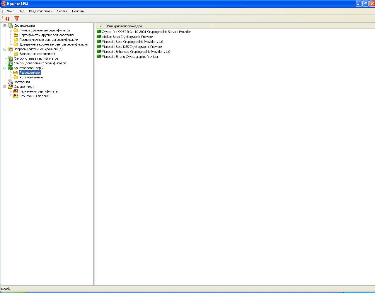Open the Файл menu
Screen dimensions: 375x293
click(10, 11)
